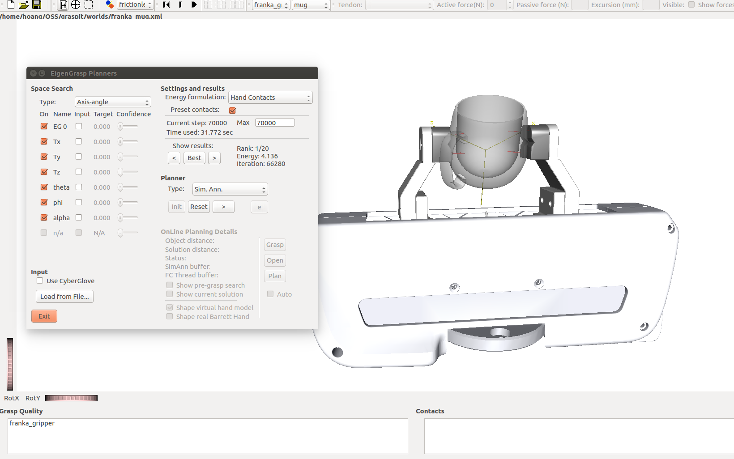Click the Current step: 70000 text
734x459 pixels.
tap(196, 123)
